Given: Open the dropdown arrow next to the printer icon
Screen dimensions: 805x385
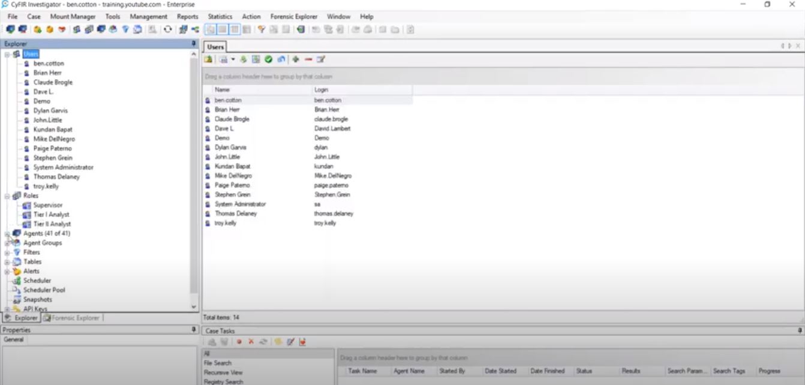Looking at the screenshot, I should coord(233,59).
